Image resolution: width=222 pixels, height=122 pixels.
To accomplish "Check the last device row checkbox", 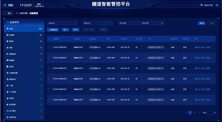I will 49,100.
